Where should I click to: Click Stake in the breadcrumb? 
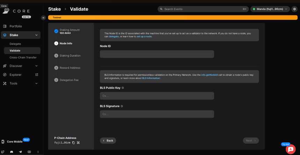pyautogui.click(x=54, y=9)
